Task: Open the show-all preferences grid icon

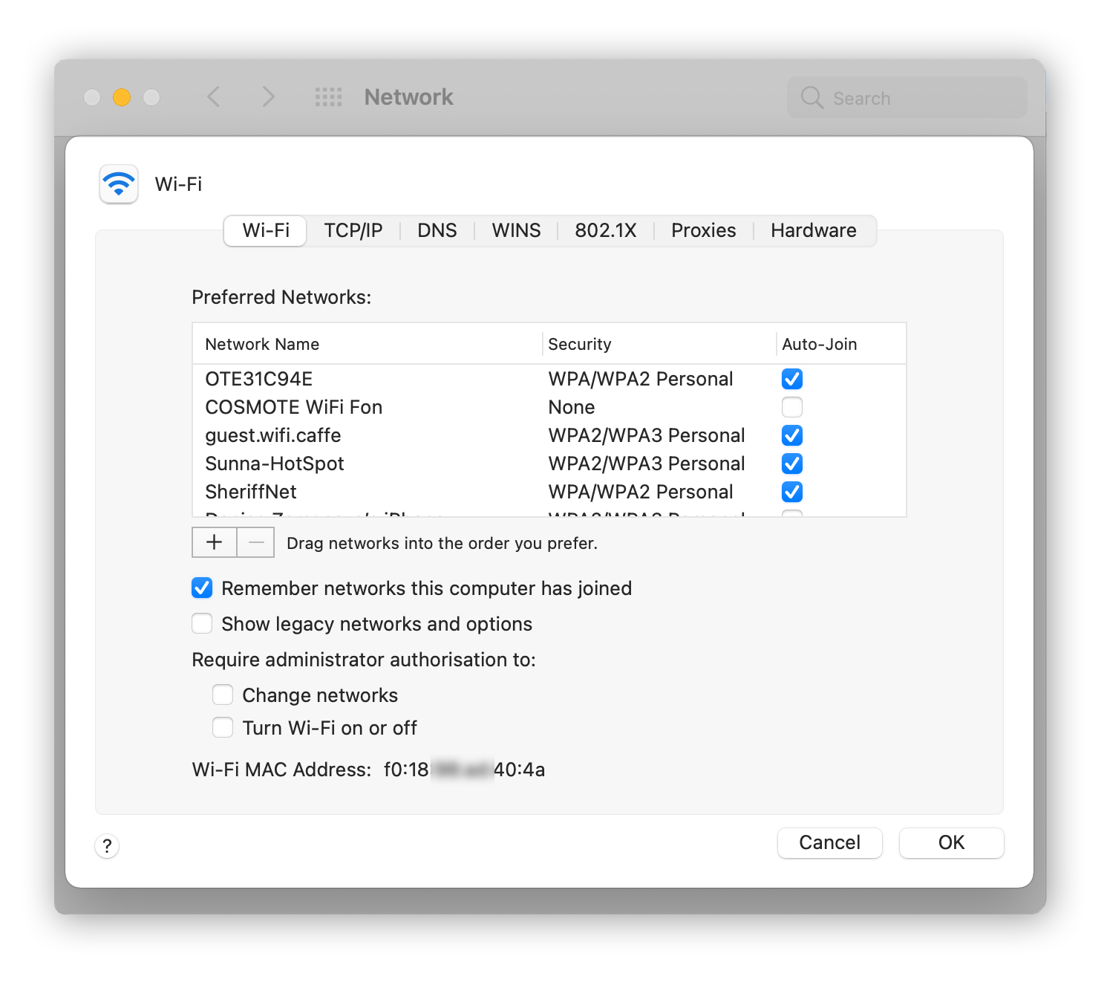Action: 328,97
